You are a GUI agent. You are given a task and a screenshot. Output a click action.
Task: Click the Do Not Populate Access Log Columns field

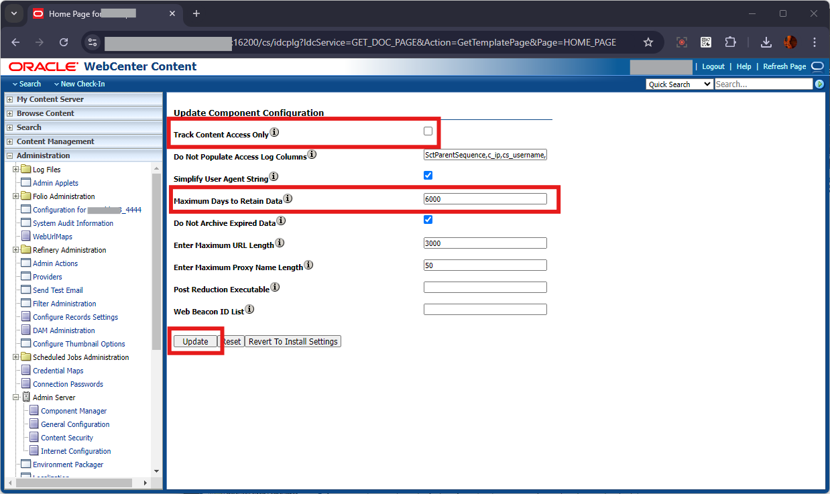tap(485, 155)
